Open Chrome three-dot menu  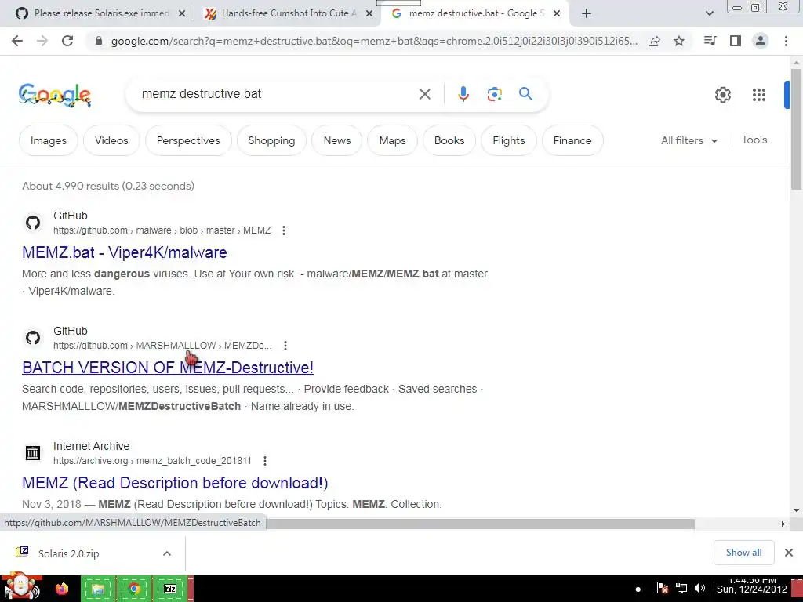click(x=786, y=41)
